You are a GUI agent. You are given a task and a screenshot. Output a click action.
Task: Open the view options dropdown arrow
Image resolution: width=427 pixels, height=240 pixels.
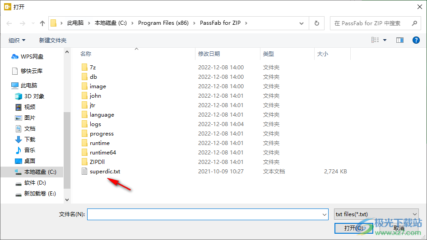tap(385, 40)
